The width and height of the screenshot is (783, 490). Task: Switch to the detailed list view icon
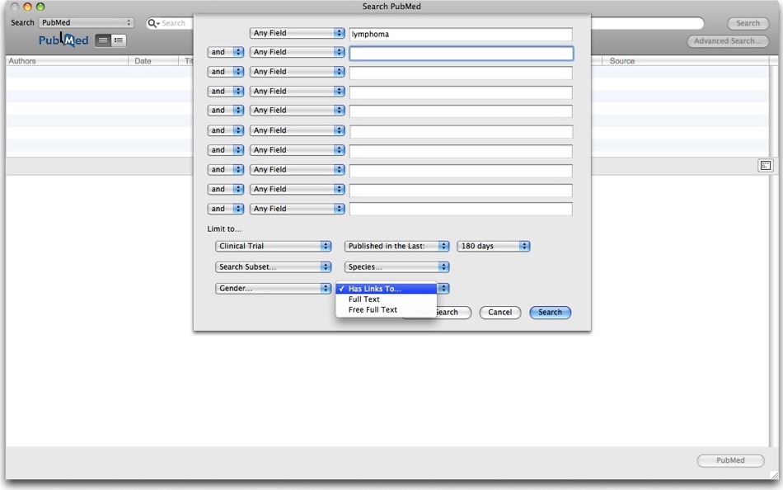click(x=119, y=40)
